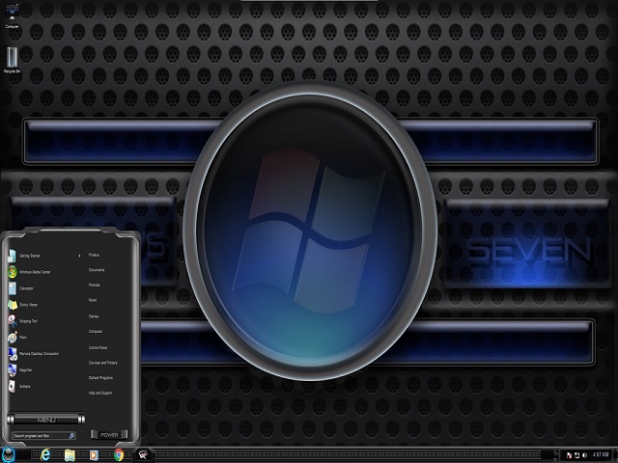The image size is (618, 463).
Task: Click the POWER shutdown button
Action: (x=109, y=435)
